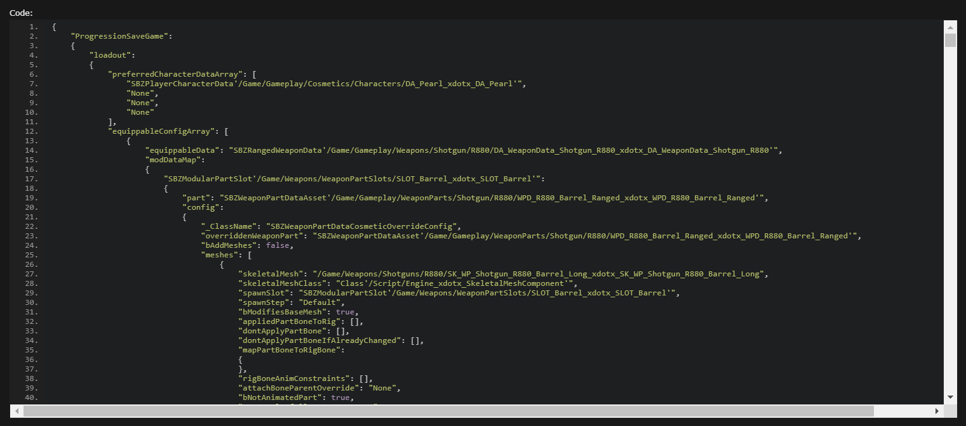Click the vertical scrollbar down arrow

[x=950, y=397]
